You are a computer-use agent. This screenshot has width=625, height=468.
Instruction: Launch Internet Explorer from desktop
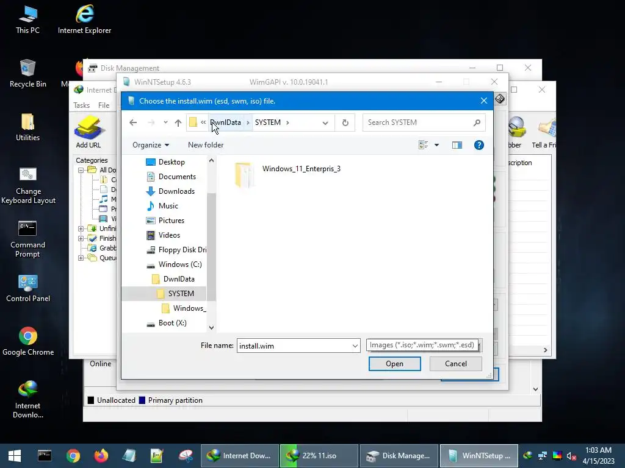click(x=84, y=20)
